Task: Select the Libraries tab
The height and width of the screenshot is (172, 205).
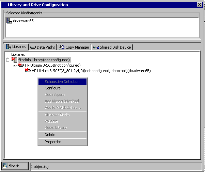Action: click(16, 47)
